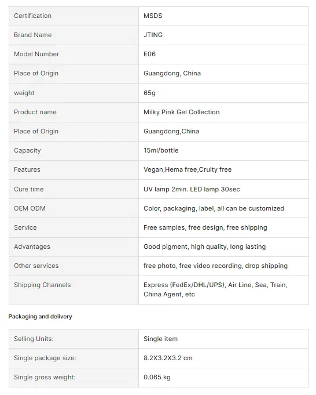Viewport: 316px width, 395px height.
Task: Click the Certification label cell
Action: pos(74,16)
